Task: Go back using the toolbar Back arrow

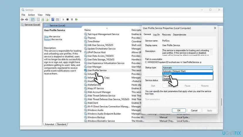Action: [22, 19]
